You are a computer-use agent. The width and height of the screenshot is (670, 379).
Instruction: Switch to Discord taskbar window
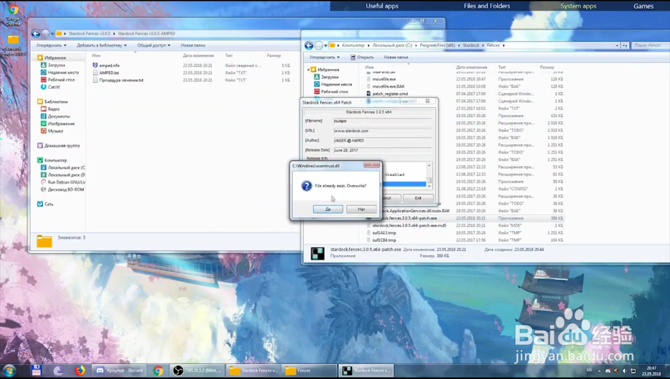[x=120, y=370]
